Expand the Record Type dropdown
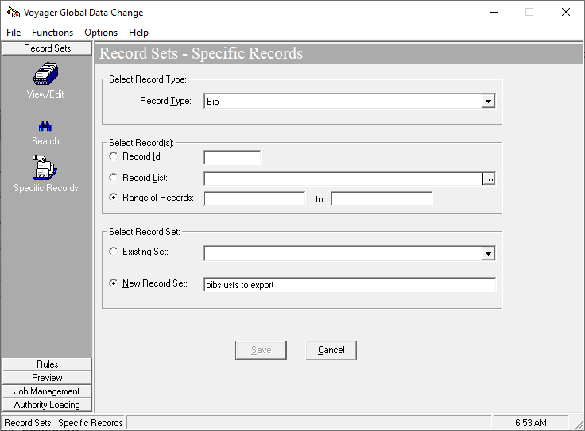Screen dimensions: 585x431 [488, 102]
